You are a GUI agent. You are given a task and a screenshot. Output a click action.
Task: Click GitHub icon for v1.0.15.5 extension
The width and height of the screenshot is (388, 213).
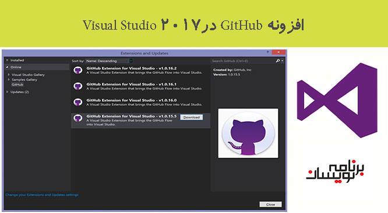click(x=77, y=118)
